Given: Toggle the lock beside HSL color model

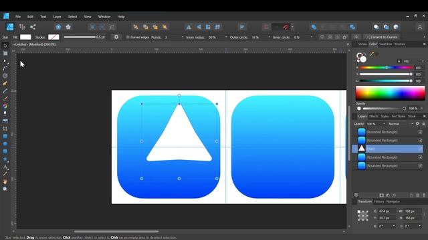Looking at the screenshot, I should (x=399, y=61).
